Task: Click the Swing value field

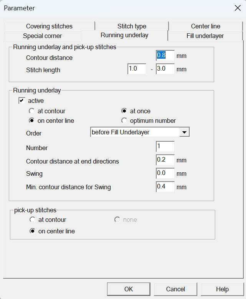Action: [x=165, y=173]
